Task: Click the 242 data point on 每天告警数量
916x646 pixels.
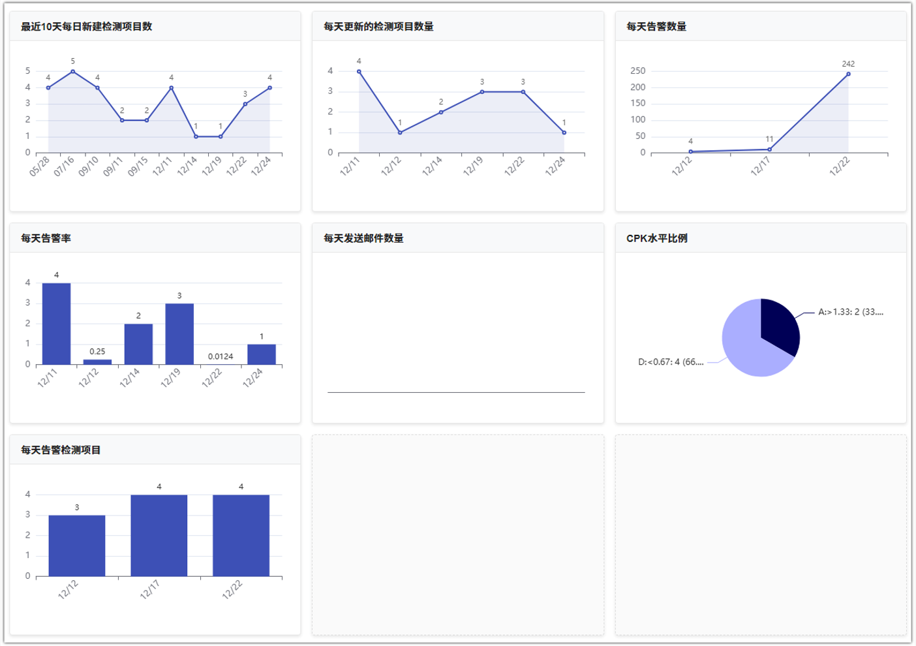Action: click(848, 74)
